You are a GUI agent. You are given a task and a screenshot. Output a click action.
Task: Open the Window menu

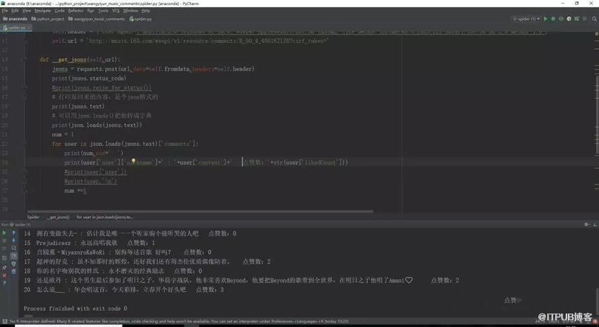click(x=131, y=11)
